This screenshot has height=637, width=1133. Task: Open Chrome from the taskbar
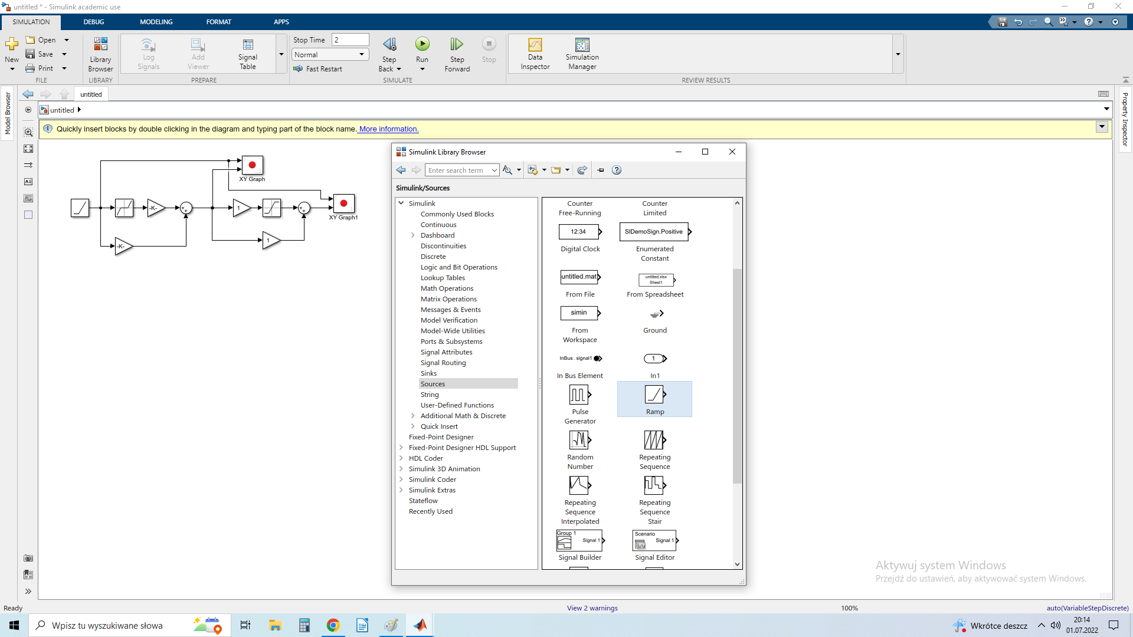tap(333, 625)
